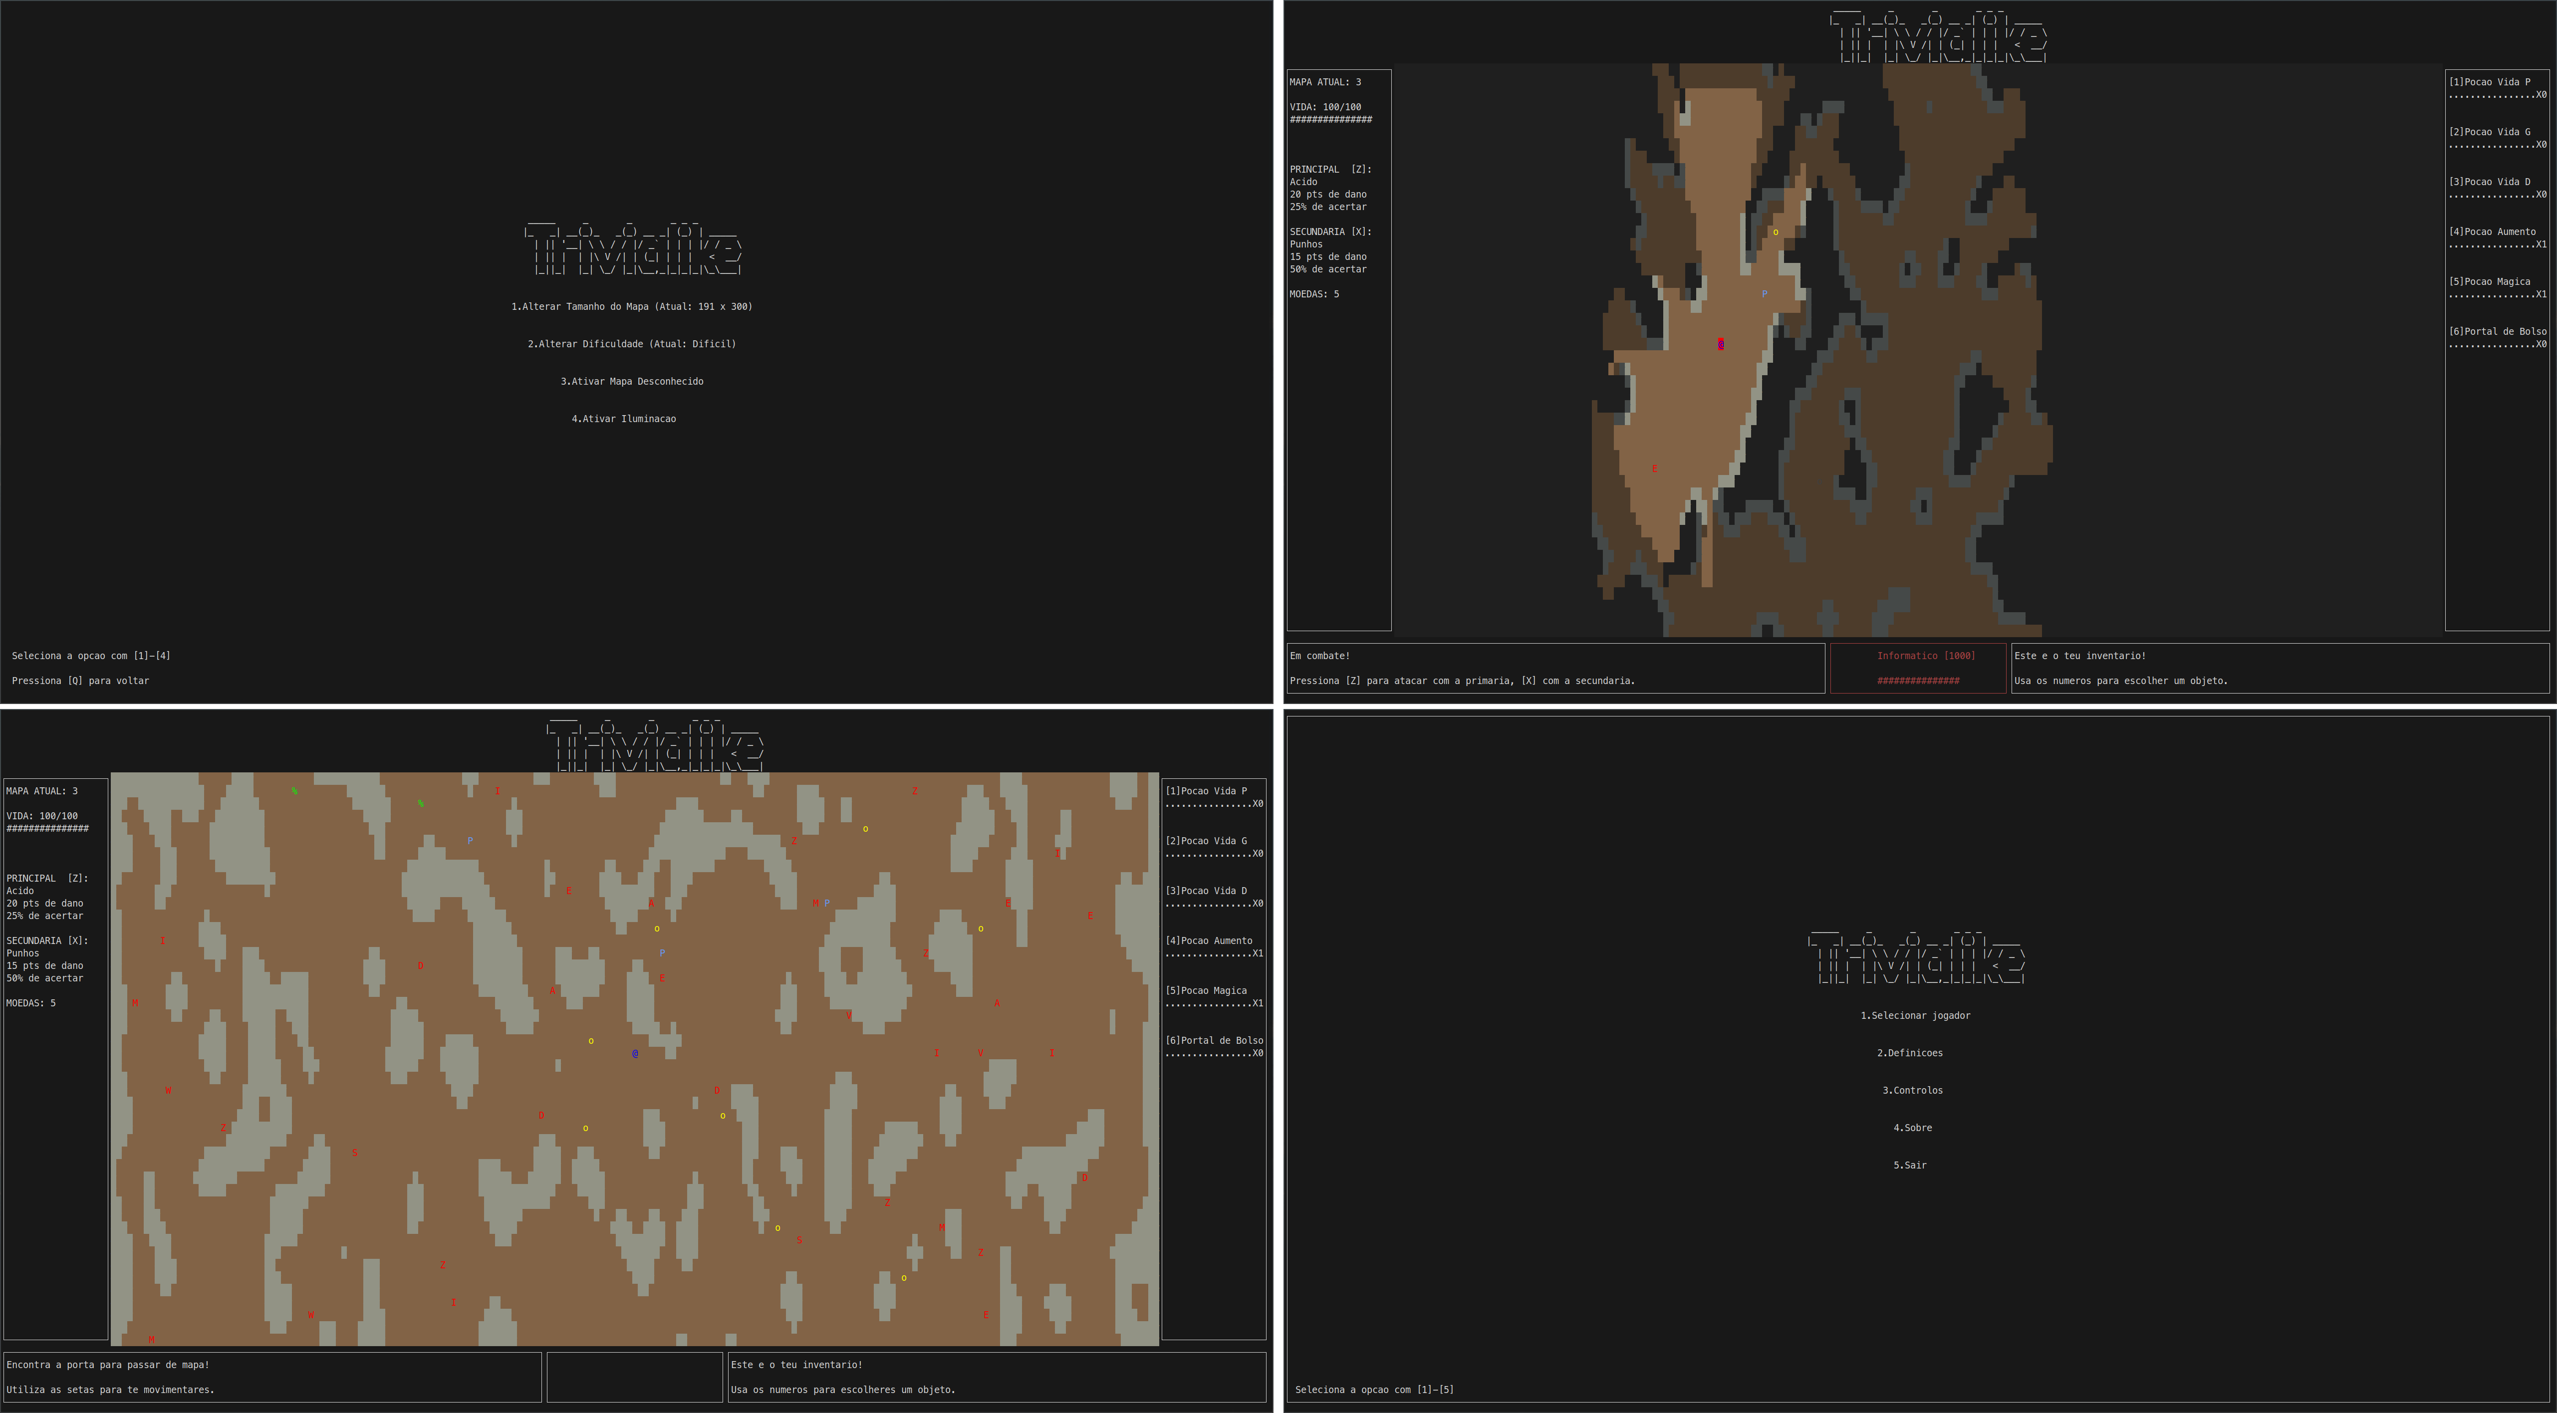The height and width of the screenshot is (1413, 2557).
Task: Click the blue @ player on the brown map
Action: pyautogui.click(x=635, y=1054)
